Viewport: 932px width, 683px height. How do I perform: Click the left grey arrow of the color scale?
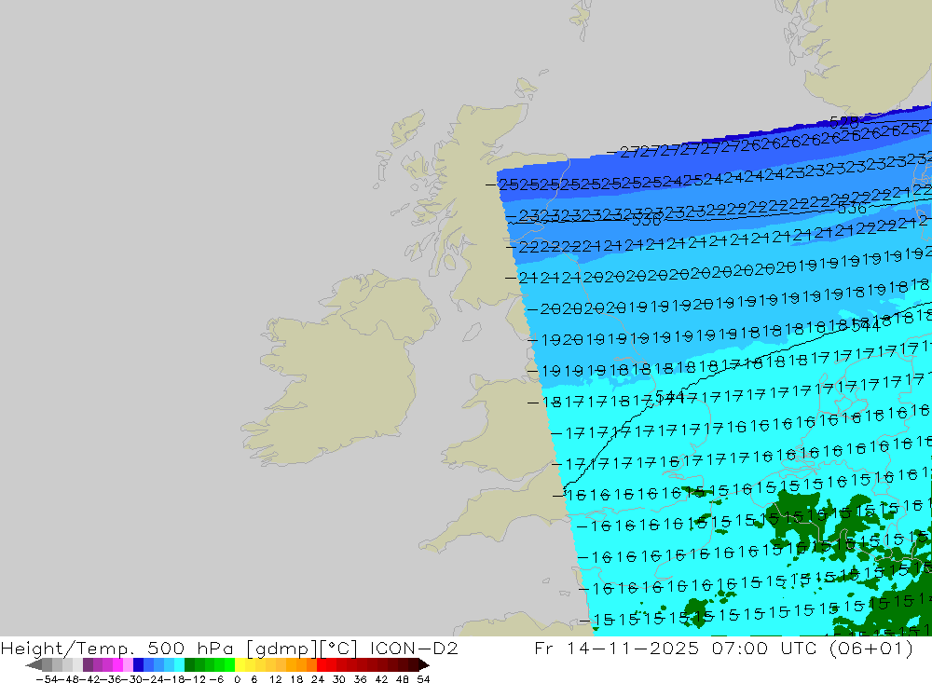click(x=34, y=664)
